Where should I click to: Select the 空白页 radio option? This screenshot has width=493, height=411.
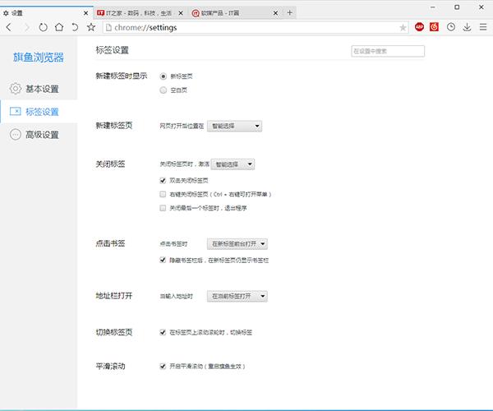tap(164, 89)
